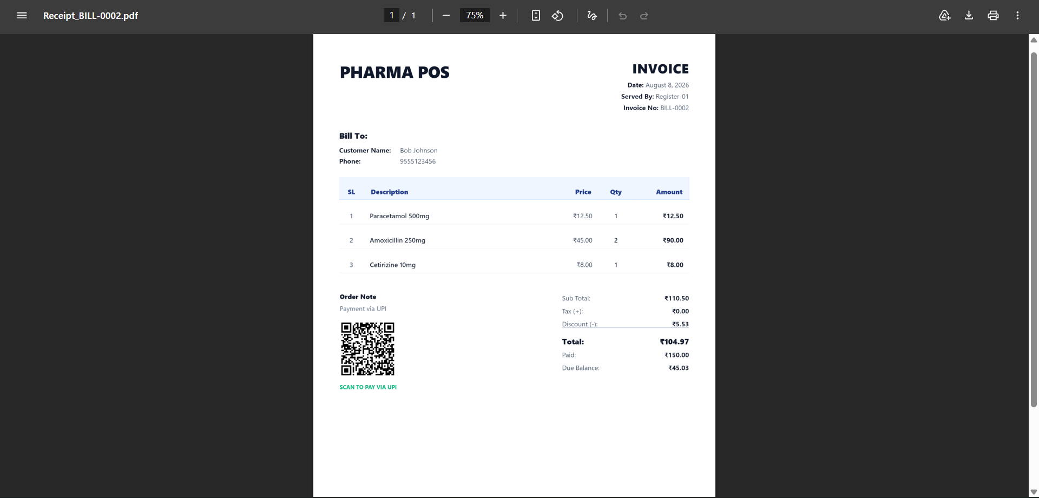The image size is (1039, 498).
Task: Click the INVOICE heading
Action: pyautogui.click(x=660, y=69)
